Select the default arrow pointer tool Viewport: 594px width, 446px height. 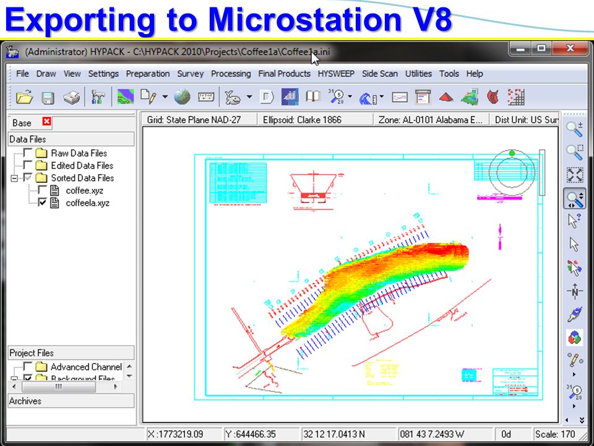pyautogui.click(x=574, y=244)
